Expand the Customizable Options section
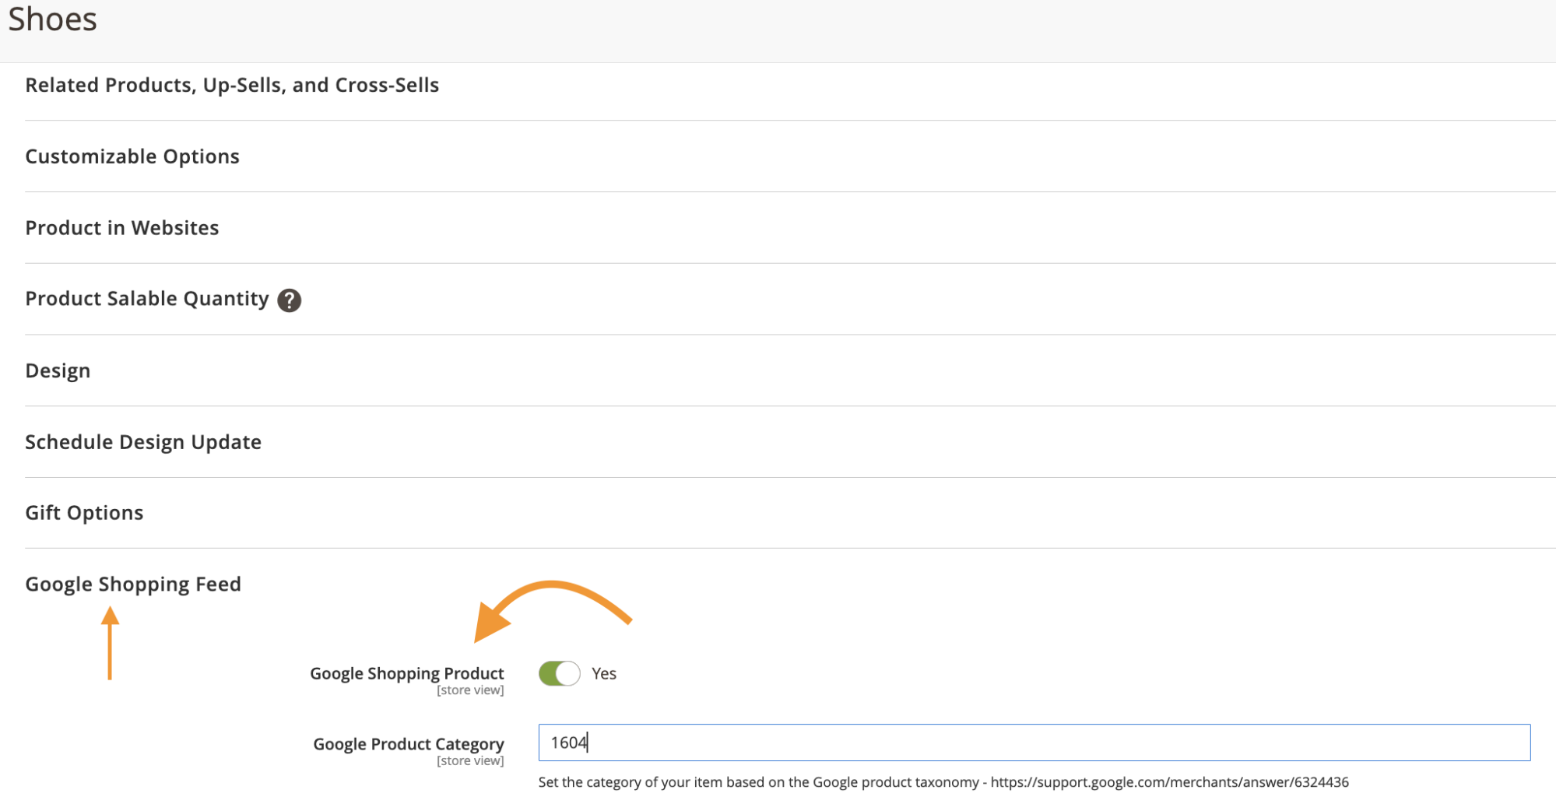 (x=132, y=156)
